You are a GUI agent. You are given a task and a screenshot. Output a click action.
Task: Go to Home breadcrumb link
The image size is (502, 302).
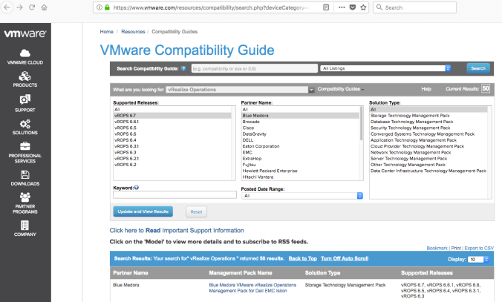click(107, 31)
